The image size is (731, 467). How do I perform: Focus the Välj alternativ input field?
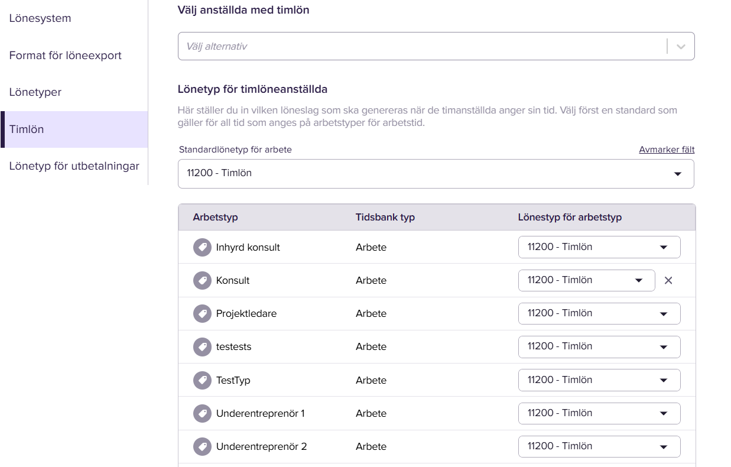click(x=422, y=46)
